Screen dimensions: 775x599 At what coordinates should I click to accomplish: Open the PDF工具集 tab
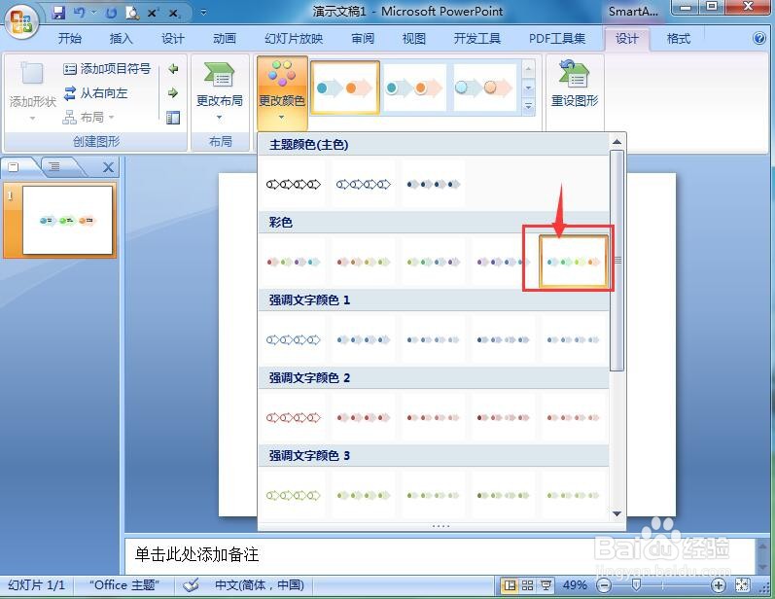click(557, 38)
